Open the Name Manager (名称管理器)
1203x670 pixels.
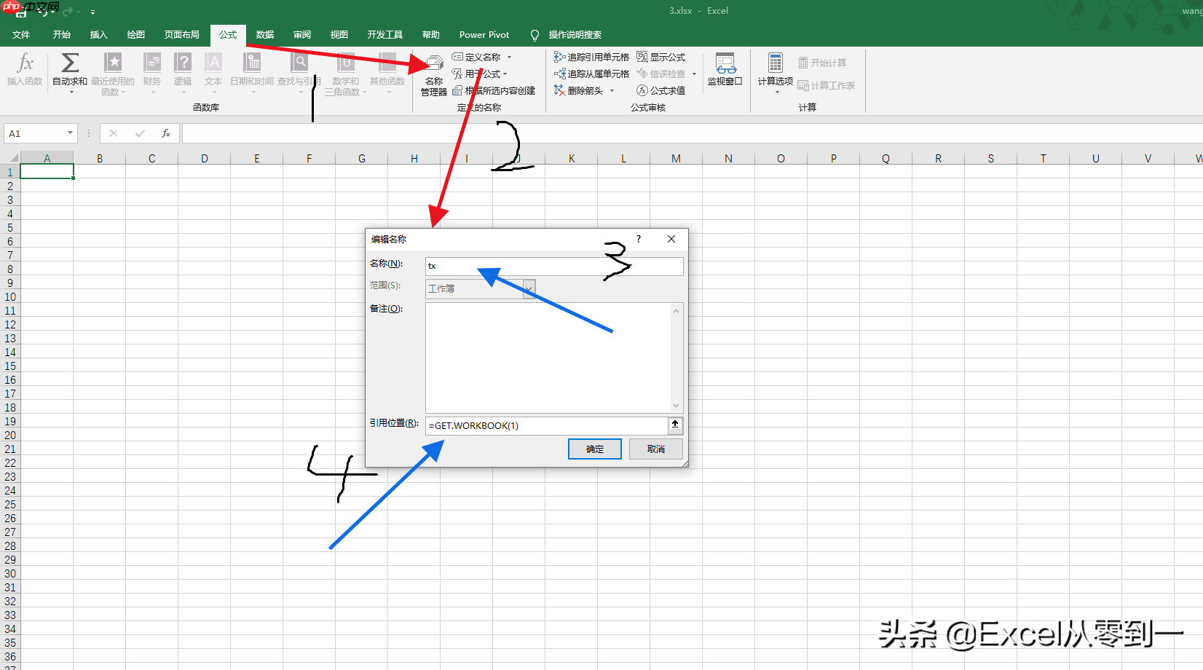coord(434,74)
